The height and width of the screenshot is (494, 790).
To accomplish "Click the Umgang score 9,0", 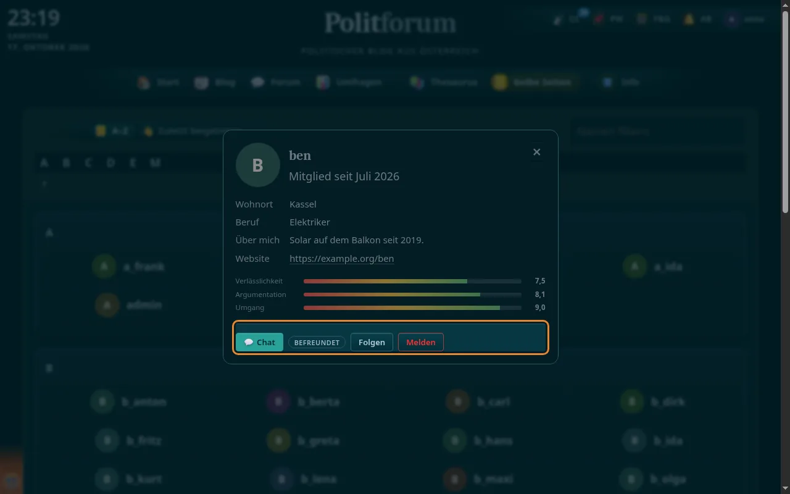I will click(x=540, y=308).
